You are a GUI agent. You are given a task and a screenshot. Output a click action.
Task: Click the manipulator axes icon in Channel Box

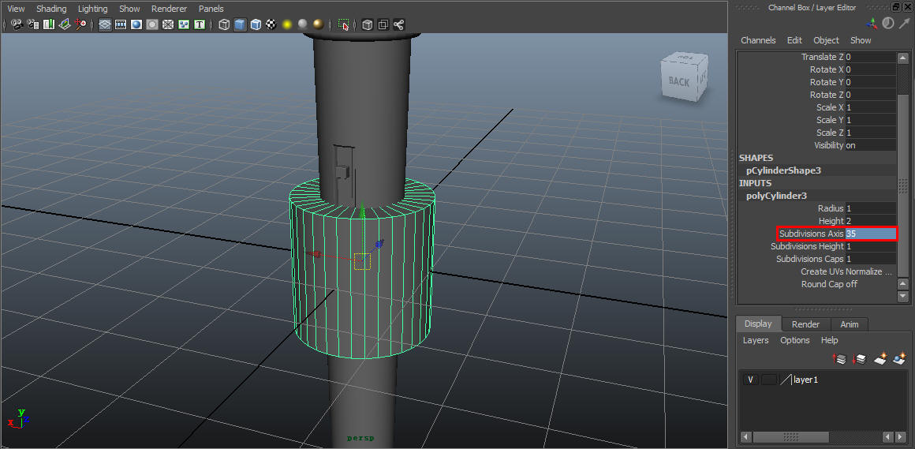(x=872, y=24)
